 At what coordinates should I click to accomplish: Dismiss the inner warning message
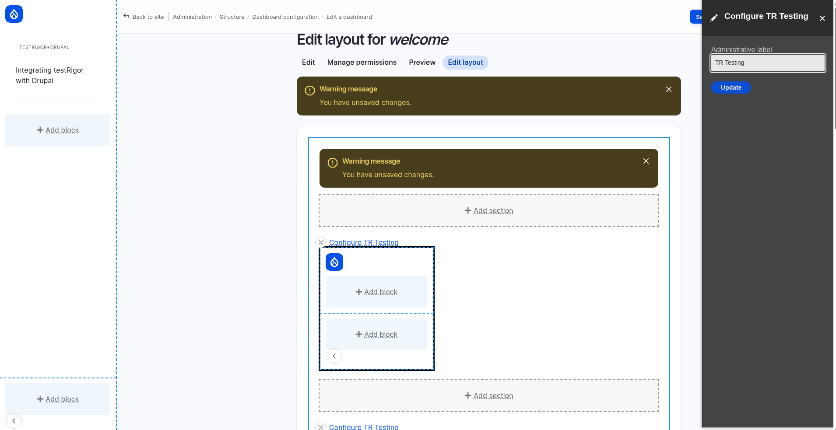click(646, 161)
